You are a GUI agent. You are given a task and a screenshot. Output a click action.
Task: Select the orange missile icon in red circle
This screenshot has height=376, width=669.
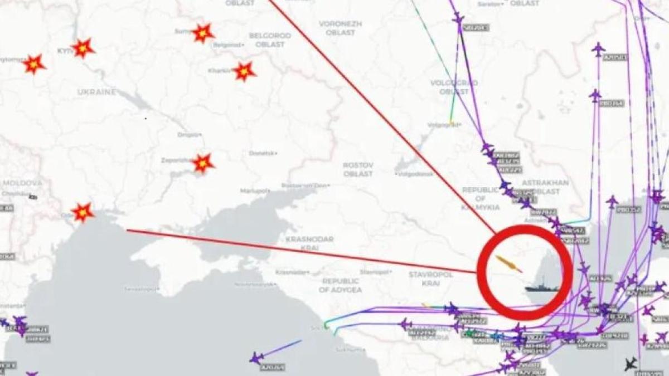508,264
